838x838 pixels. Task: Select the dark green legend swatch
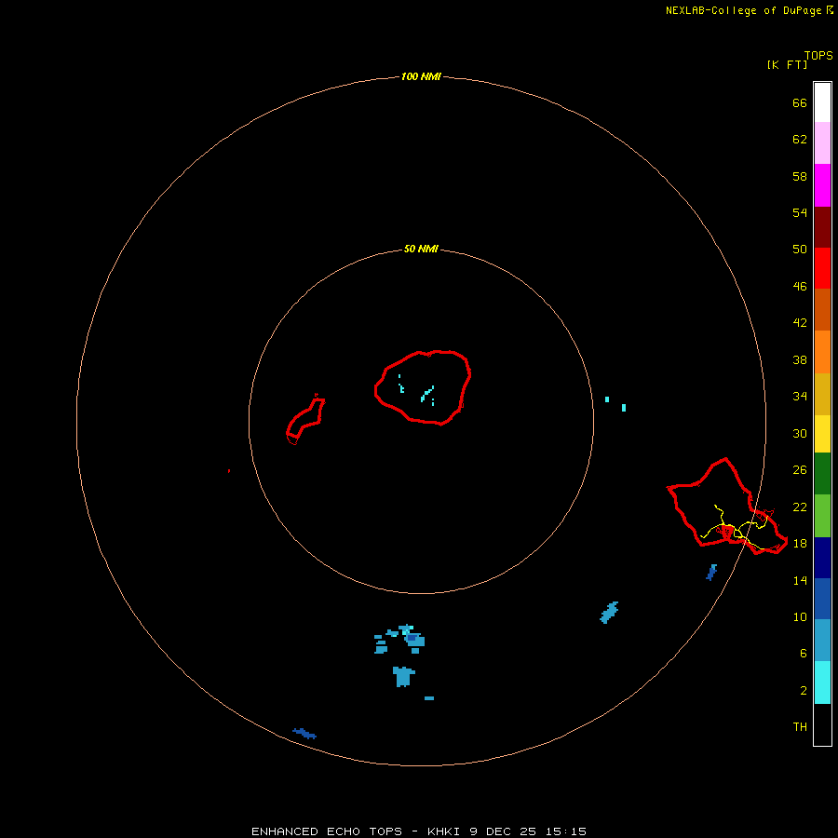pos(822,474)
